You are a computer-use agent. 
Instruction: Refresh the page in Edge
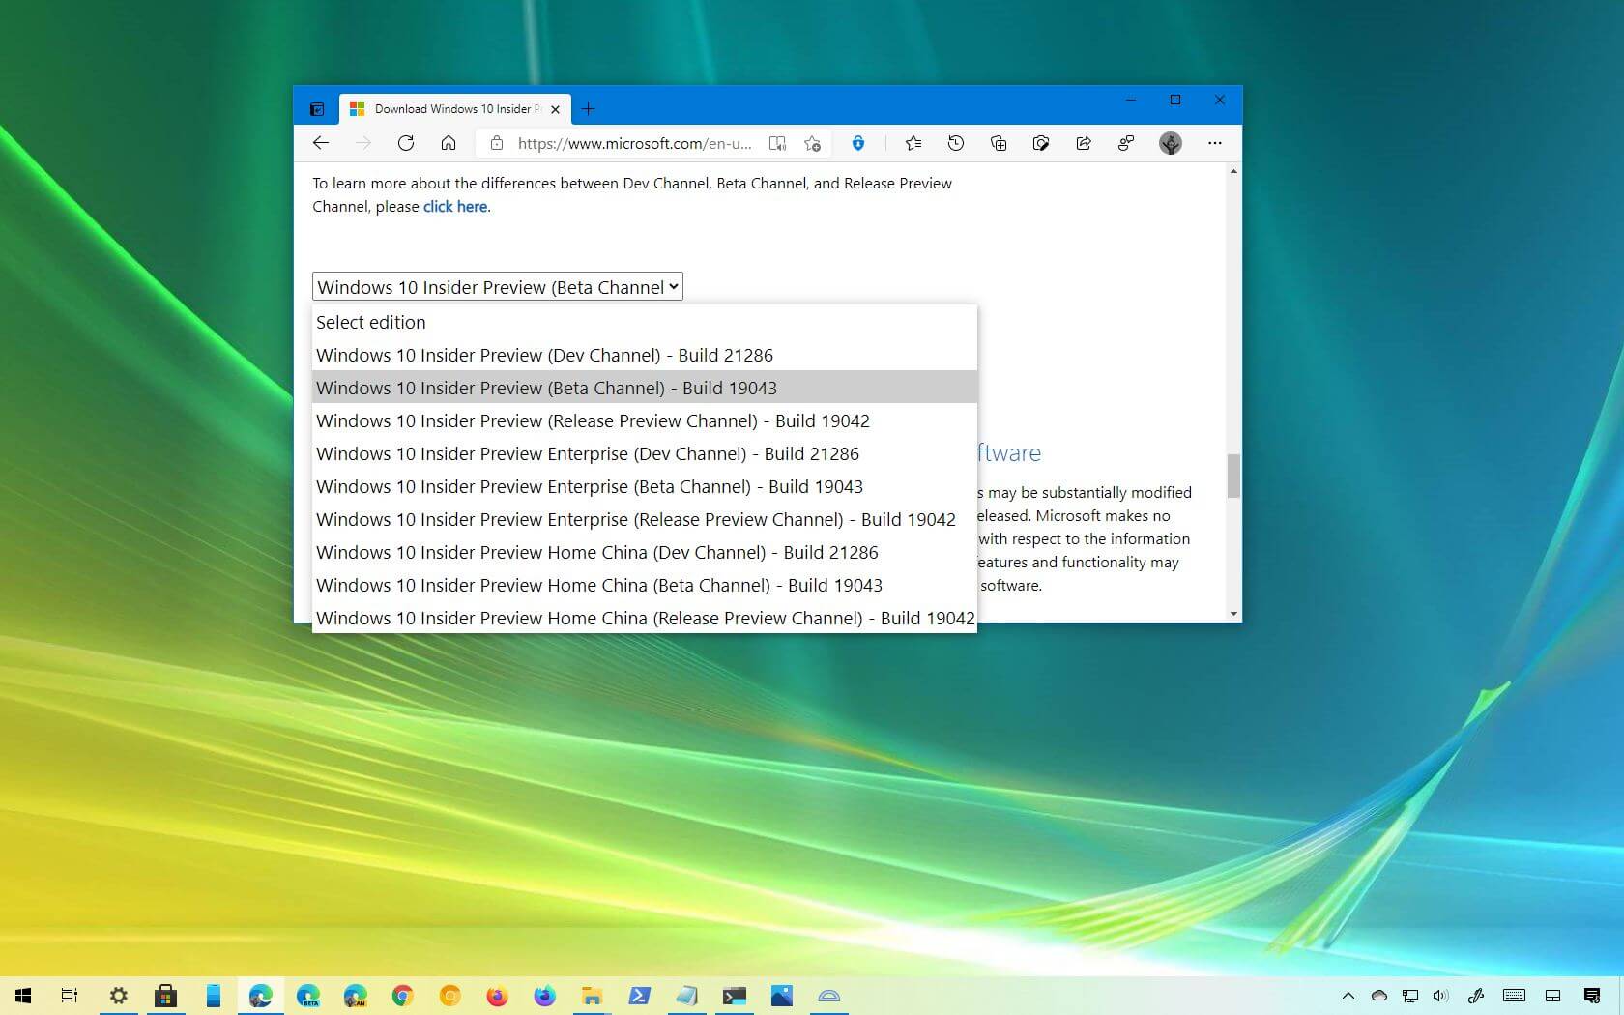406,143
